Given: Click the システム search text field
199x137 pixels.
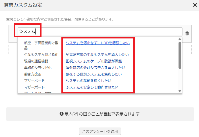Looking at the screenshot, I should click(100, 32).
